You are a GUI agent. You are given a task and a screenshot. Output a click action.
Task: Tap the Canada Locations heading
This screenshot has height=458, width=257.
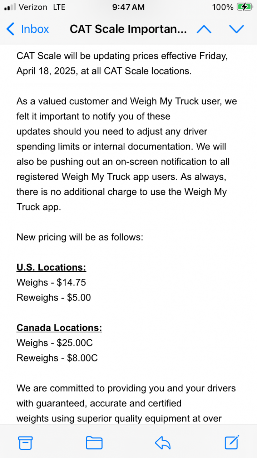point(59,328)
